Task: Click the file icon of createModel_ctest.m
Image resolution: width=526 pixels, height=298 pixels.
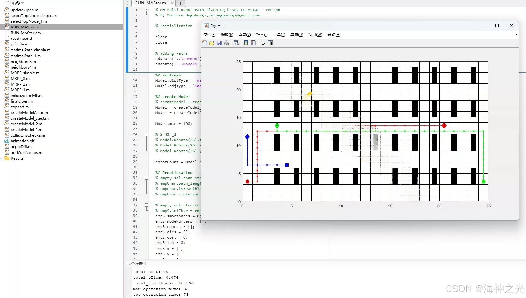Action: tap(7, 118)
